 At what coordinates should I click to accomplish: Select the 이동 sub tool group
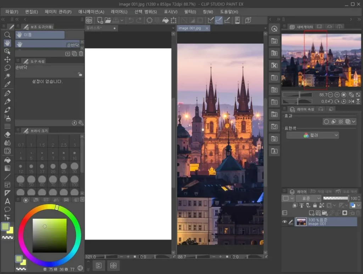point(40,35)
